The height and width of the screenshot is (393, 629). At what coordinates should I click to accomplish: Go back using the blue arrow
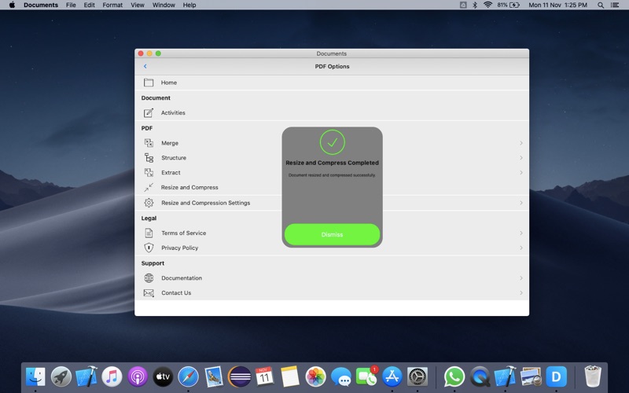point(145,66)
